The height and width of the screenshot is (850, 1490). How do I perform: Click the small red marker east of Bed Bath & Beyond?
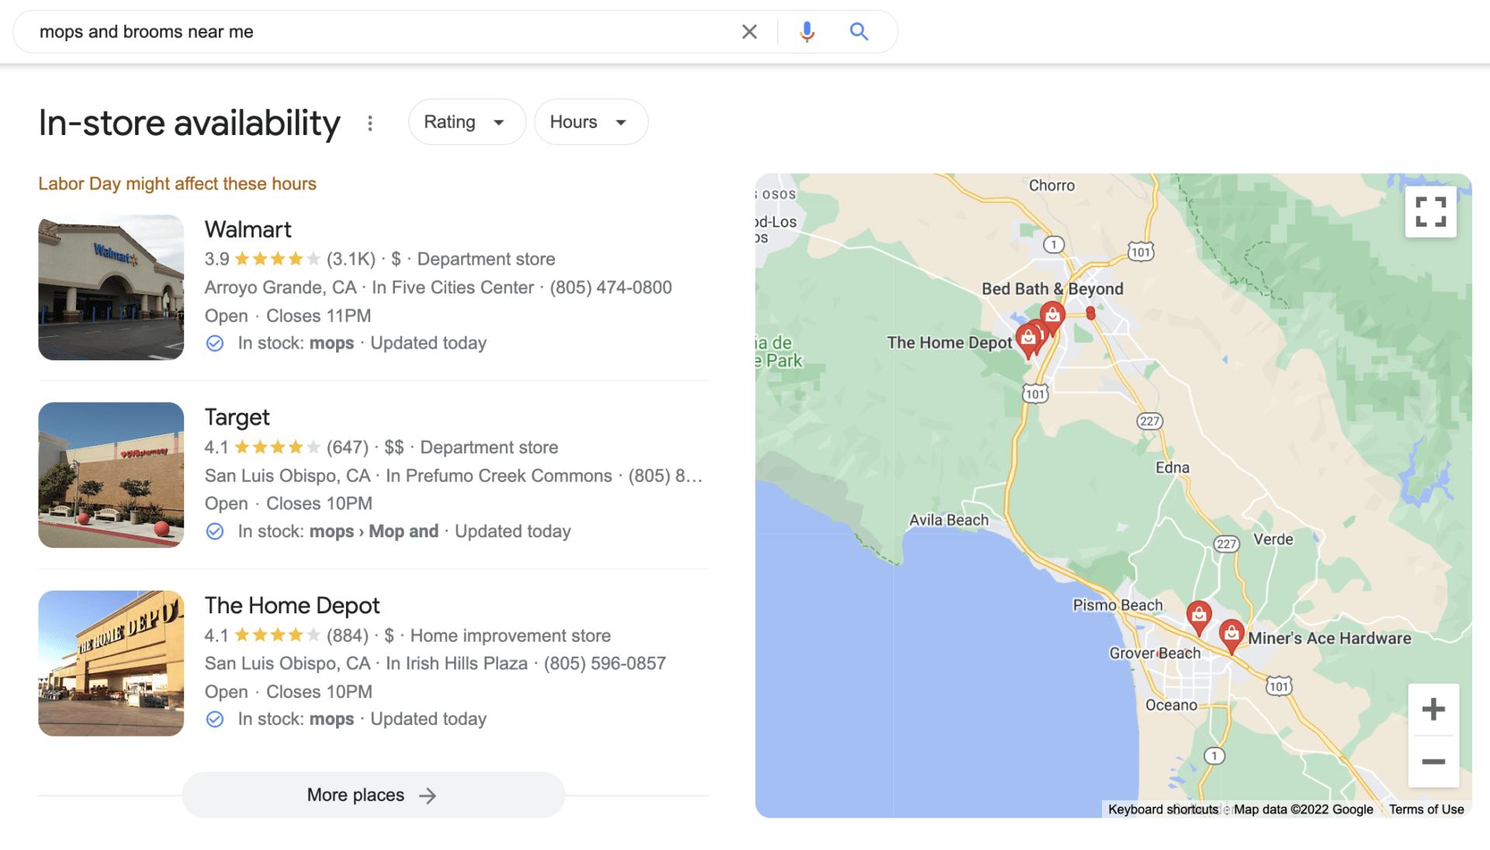1090,313
